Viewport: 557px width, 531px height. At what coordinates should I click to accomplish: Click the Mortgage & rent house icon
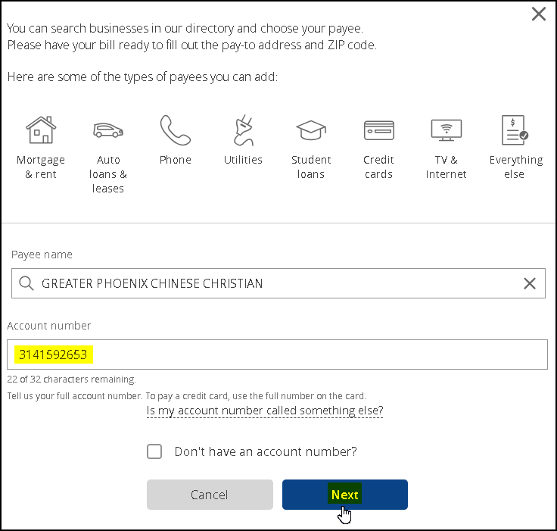coord(41,130)
